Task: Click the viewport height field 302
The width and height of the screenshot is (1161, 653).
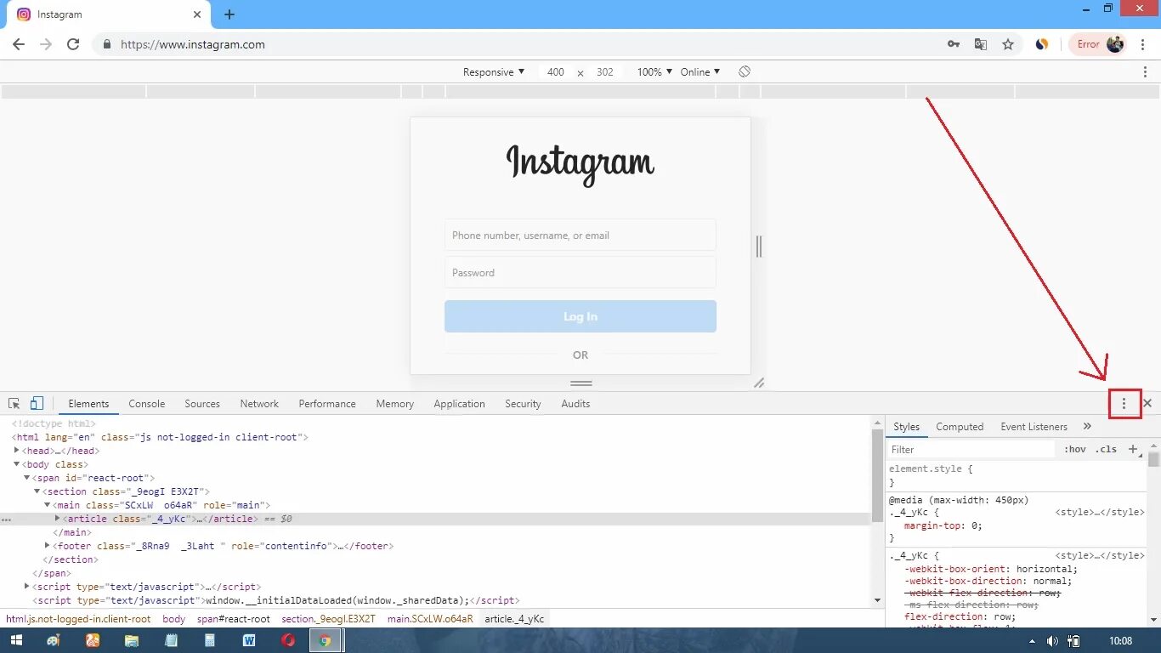Action: (x=605, y=72)
